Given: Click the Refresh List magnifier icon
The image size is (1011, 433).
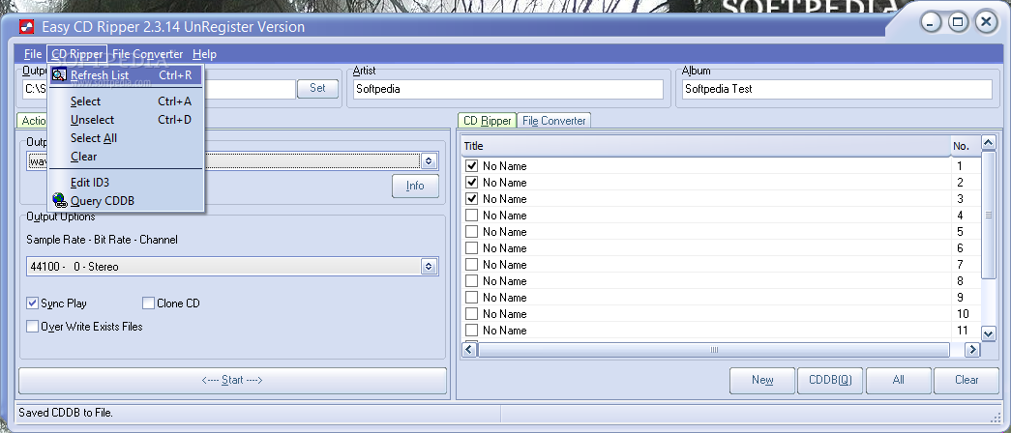Looking at the screenshot, I should coord(59,74).
